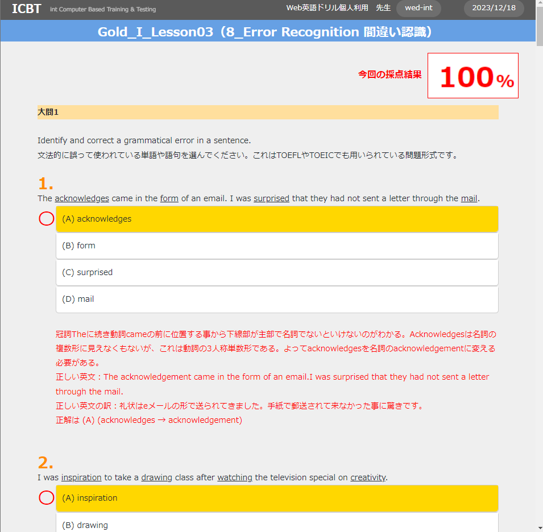The image size is (543, 532).
Task: Select (B) drawing for question 2
Action: pos(277,524)
